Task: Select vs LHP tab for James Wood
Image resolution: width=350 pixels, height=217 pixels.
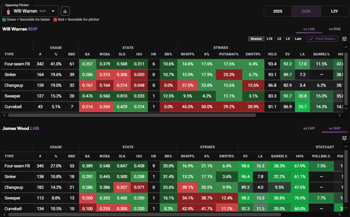Action: 309,128
